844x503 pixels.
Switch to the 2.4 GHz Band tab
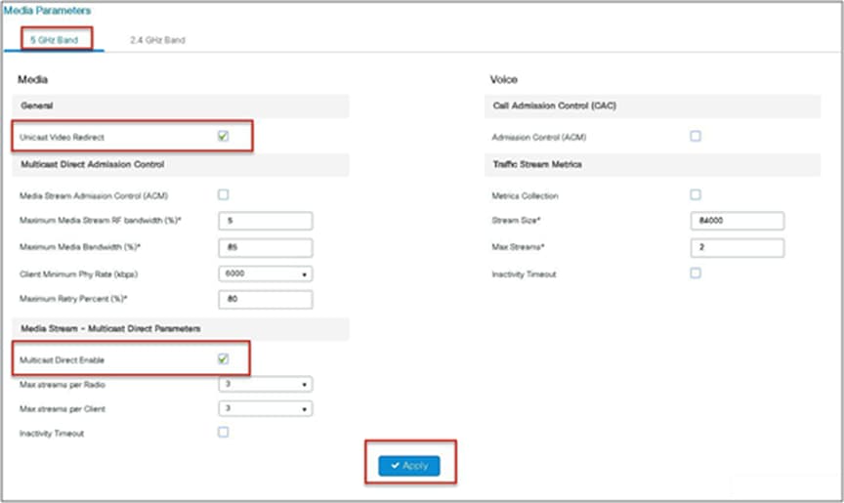pos(157,40)
